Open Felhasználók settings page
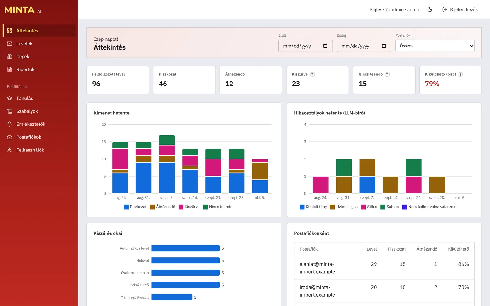This screenshot has height=306, width=490. pos(39,150)
